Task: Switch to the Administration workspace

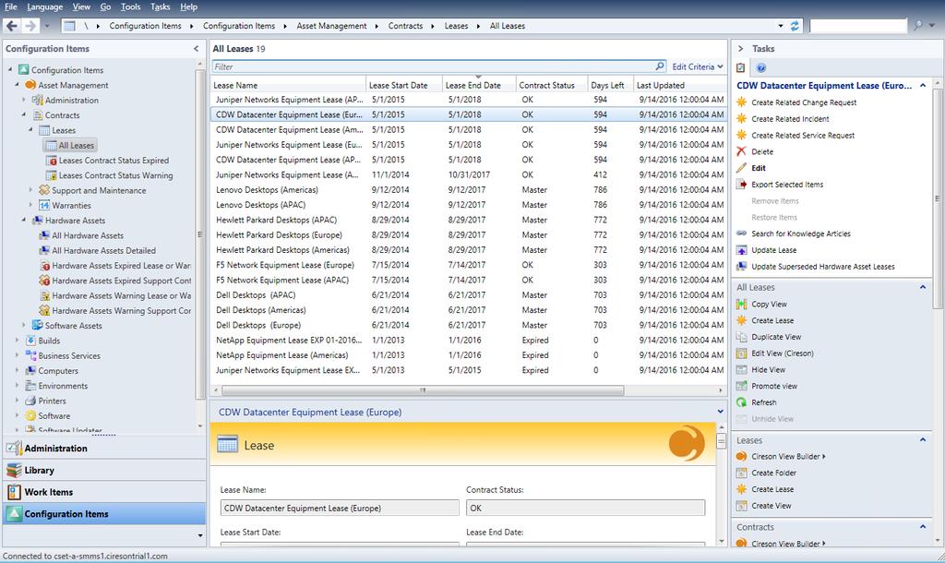Action: (104, 449)
